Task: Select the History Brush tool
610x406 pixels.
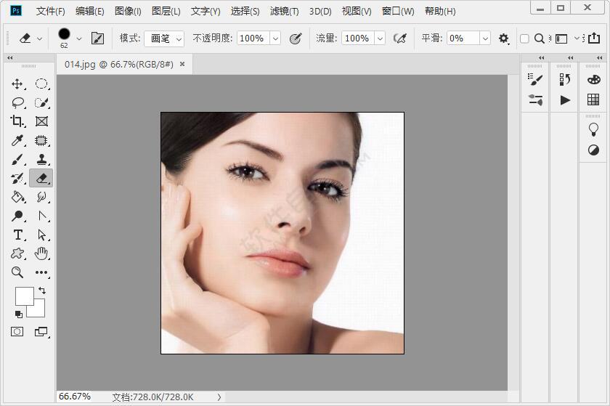Action: click(17, 178)
